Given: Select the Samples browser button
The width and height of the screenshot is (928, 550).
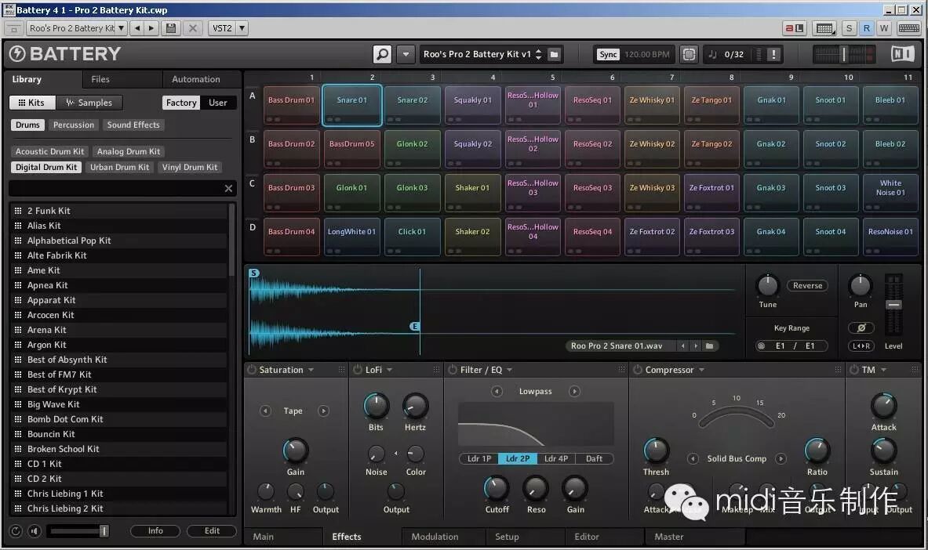Looking at the screenshot, I should pyautogui.click(x=89, y=103).
